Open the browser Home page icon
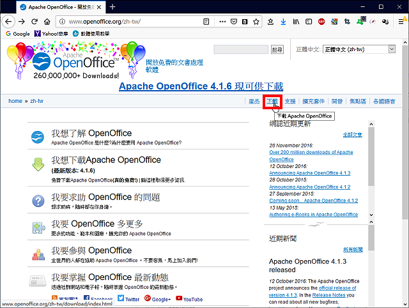Screen dimensions: 409x308 pyautogui.click(x=47, y=21)
